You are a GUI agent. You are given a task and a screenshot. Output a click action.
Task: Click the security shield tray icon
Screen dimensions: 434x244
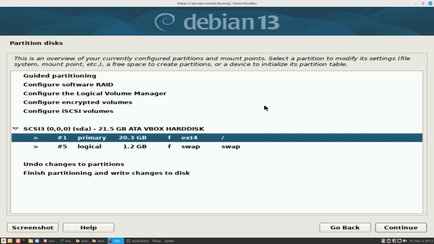click(x=394, y=241)
